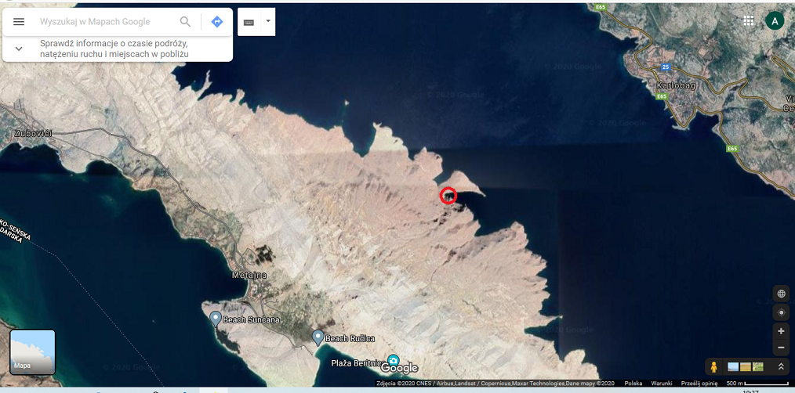Open the account avatar with letter A

(x=774, y=21)
